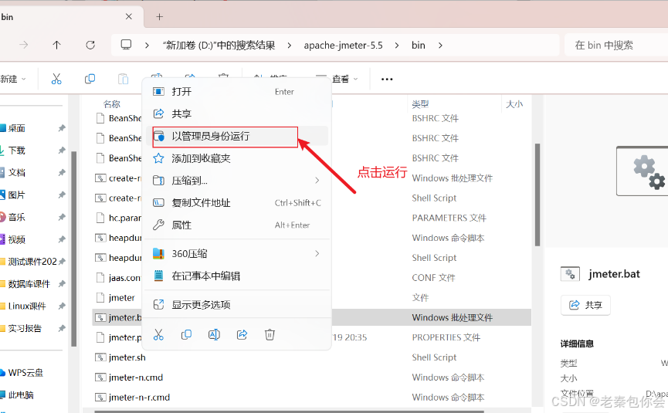The image size is (668, 413).
Task: Add a new tab with the plus button
Action: (159, 17)
